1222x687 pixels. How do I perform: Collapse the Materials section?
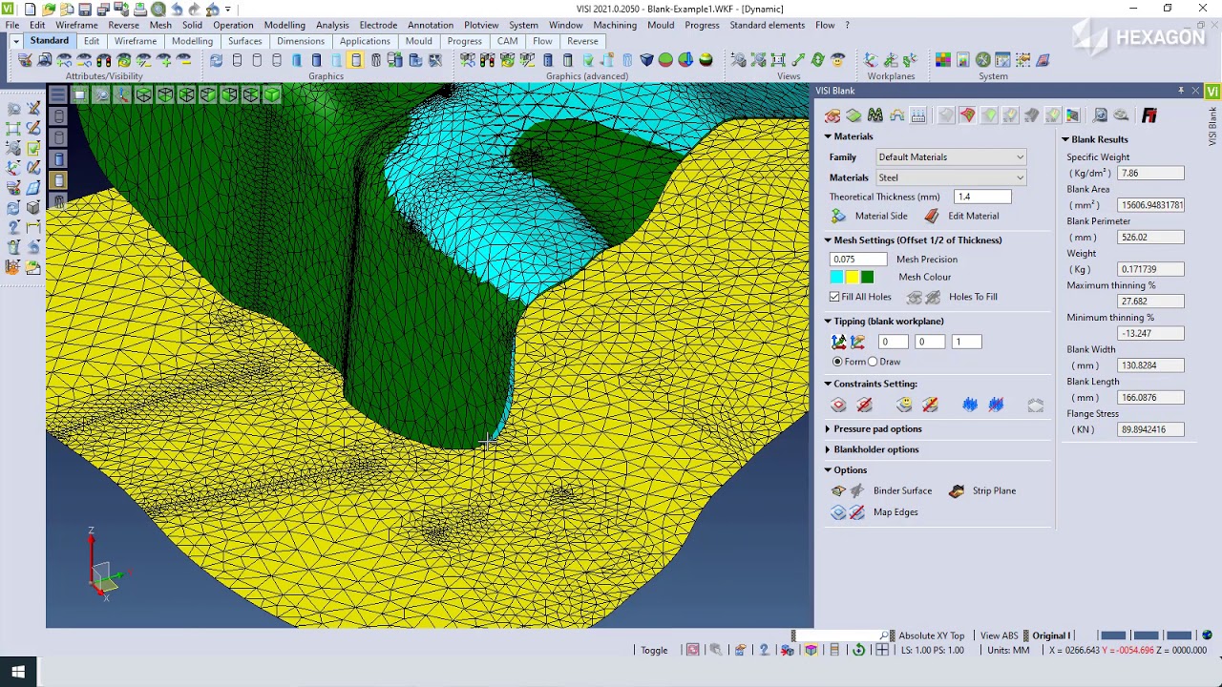pyautogui.click(x=828, y=136)
